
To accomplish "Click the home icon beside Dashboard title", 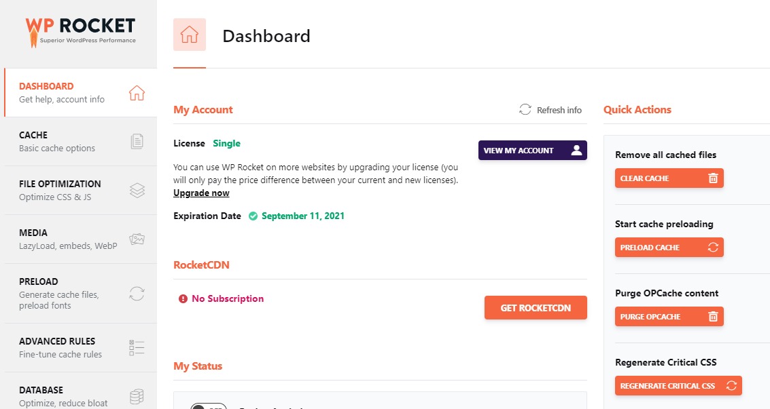I will [x=190, y=35].
